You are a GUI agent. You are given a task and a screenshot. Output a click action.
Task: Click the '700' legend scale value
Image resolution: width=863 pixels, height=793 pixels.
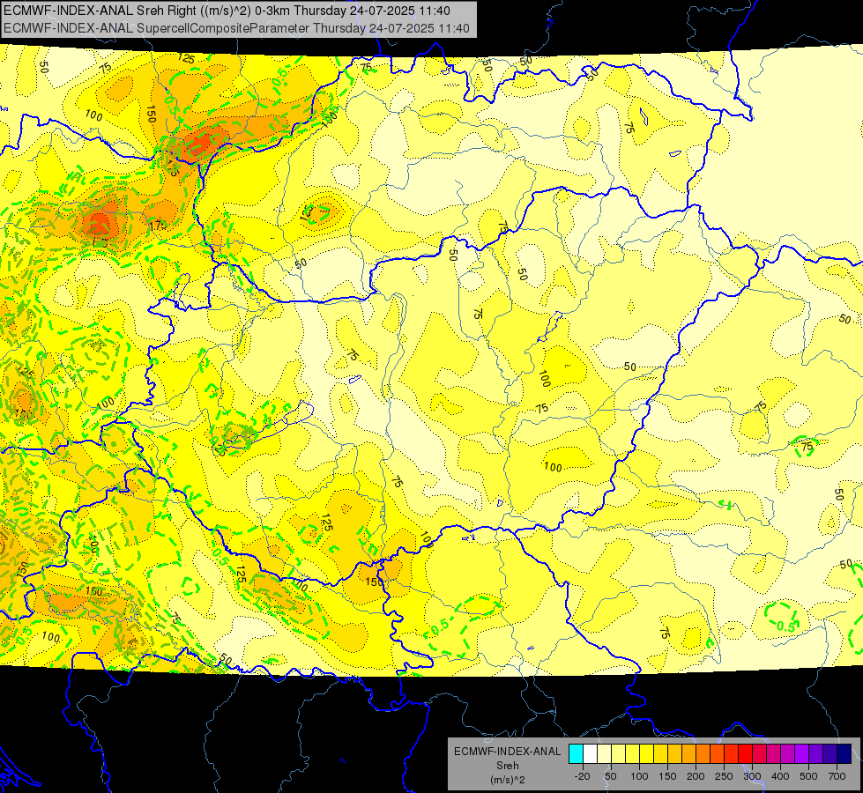pos(837,776)
